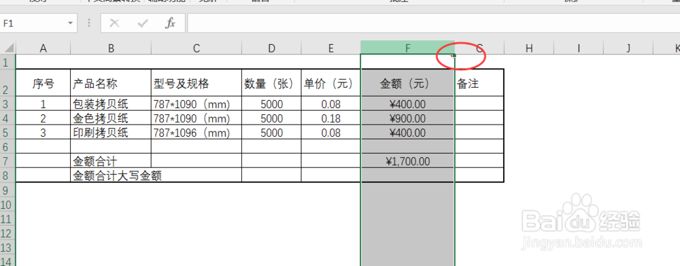Screen dimensions: 680x266
Task: Click the Select All corner triangle
Action: tap(8, 48)
